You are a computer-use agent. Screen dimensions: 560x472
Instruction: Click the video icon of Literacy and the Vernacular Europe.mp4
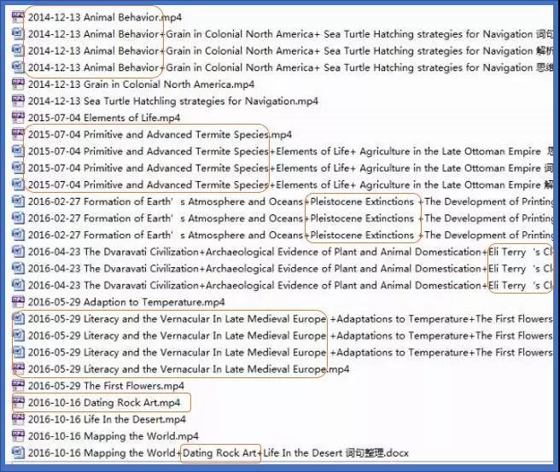point(18,369)
